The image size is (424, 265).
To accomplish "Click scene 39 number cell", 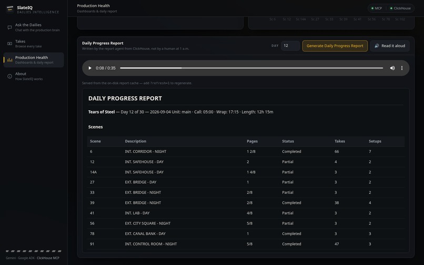I will pos(92,202).
